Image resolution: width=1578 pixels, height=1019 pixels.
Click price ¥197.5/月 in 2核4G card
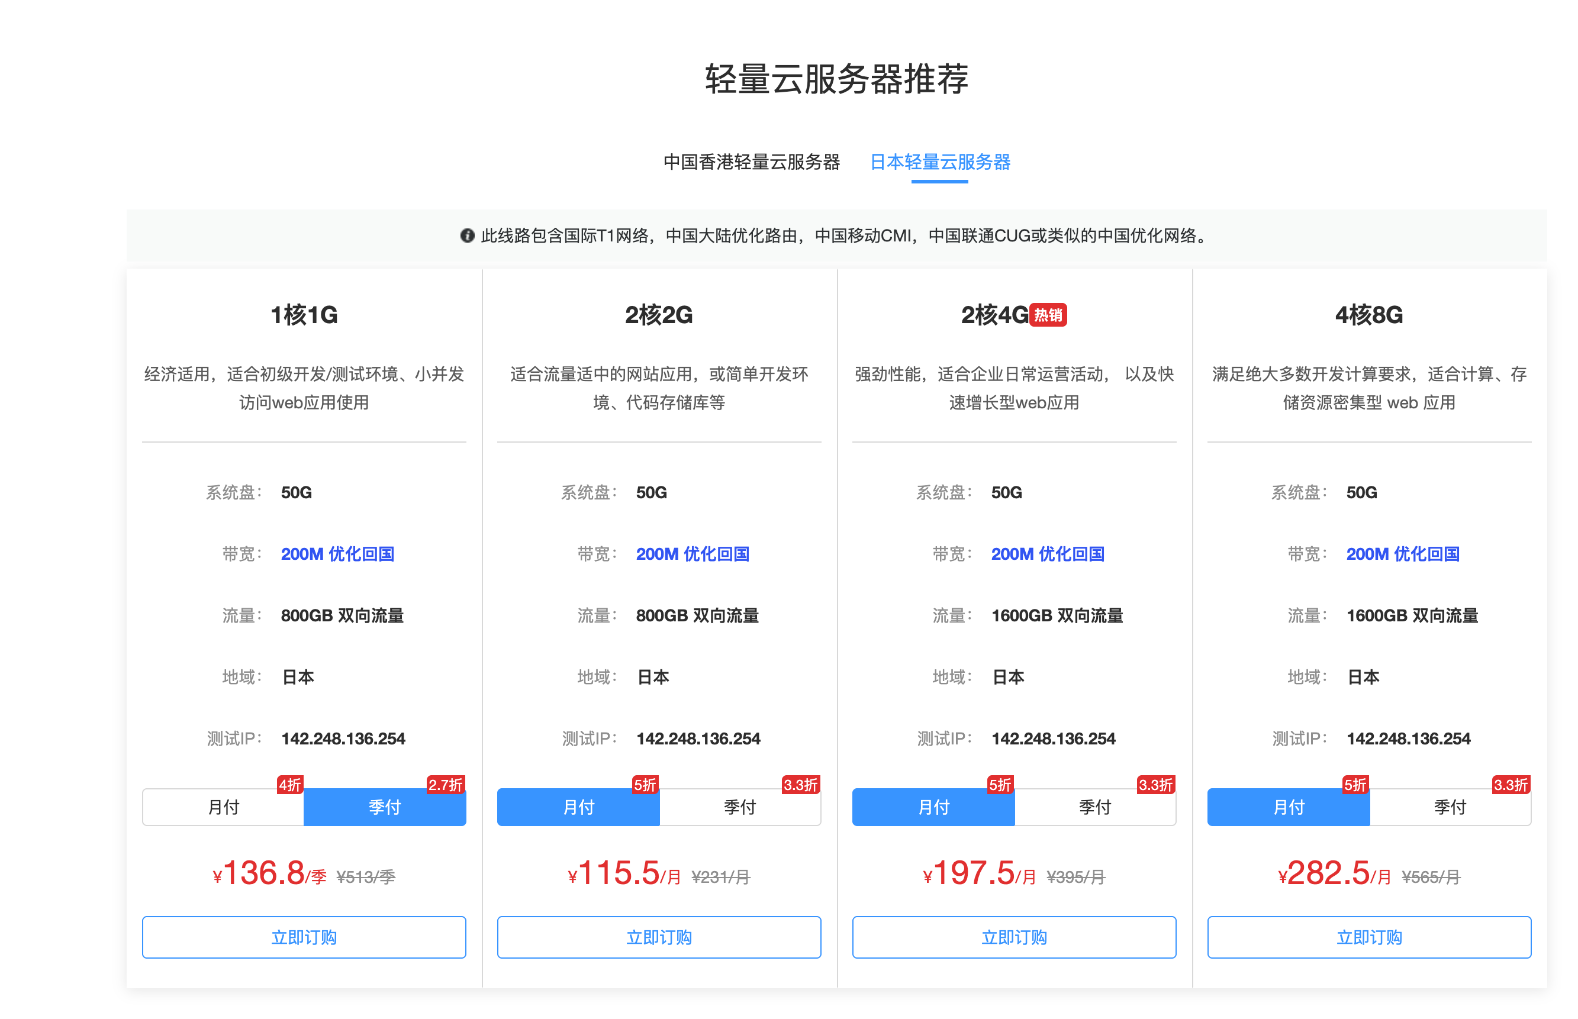tap(979, 873)
